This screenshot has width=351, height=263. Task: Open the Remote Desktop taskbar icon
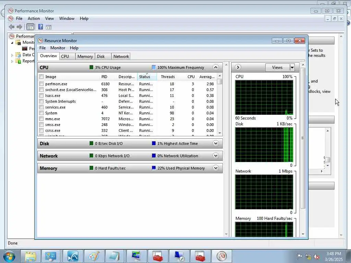(179, 256)
